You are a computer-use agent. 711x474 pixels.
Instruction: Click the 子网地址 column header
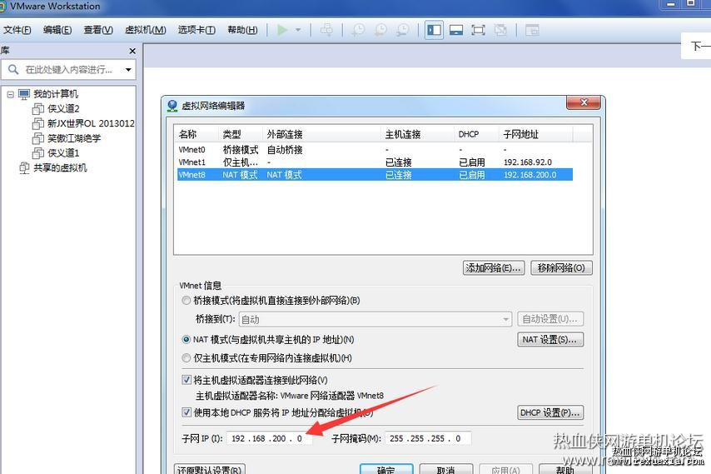click(536, 134)
